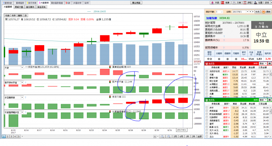The width and height of the screenshot is (272, 146).
Task: Open 買方15 排序 dropdown
Action: pyautogui.click(x=266, y=64)
